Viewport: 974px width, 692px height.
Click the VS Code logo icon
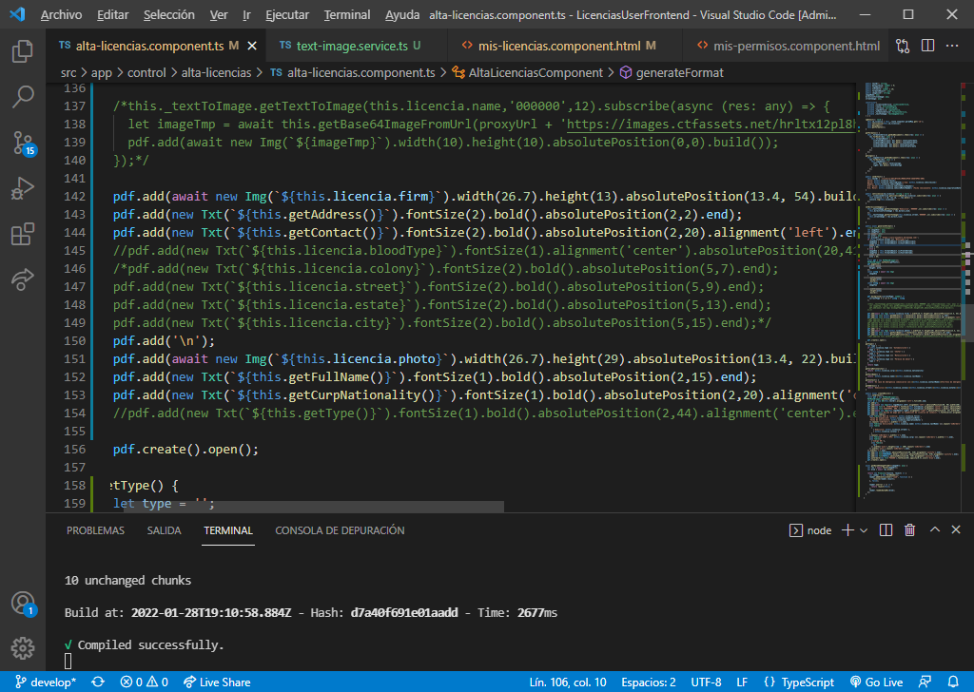click(x=17, y=14)
